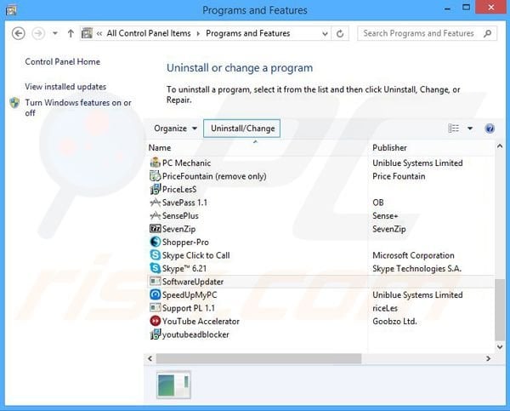The width and height of the screenshot is (510, 411).
Task: Click the Uninstall/Change button
Action: click(x=242, y=128)
